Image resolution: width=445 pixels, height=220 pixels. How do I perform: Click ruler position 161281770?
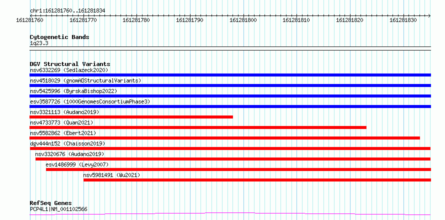tap(83, 20)
